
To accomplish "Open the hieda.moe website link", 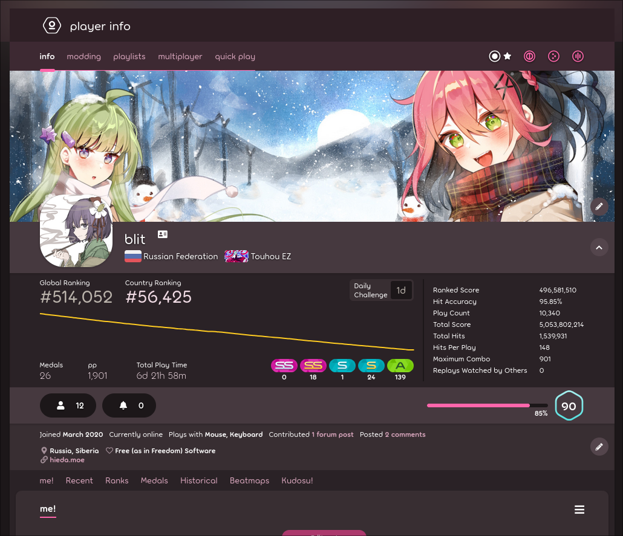I will pyautogui.click(x=67, y=460).
